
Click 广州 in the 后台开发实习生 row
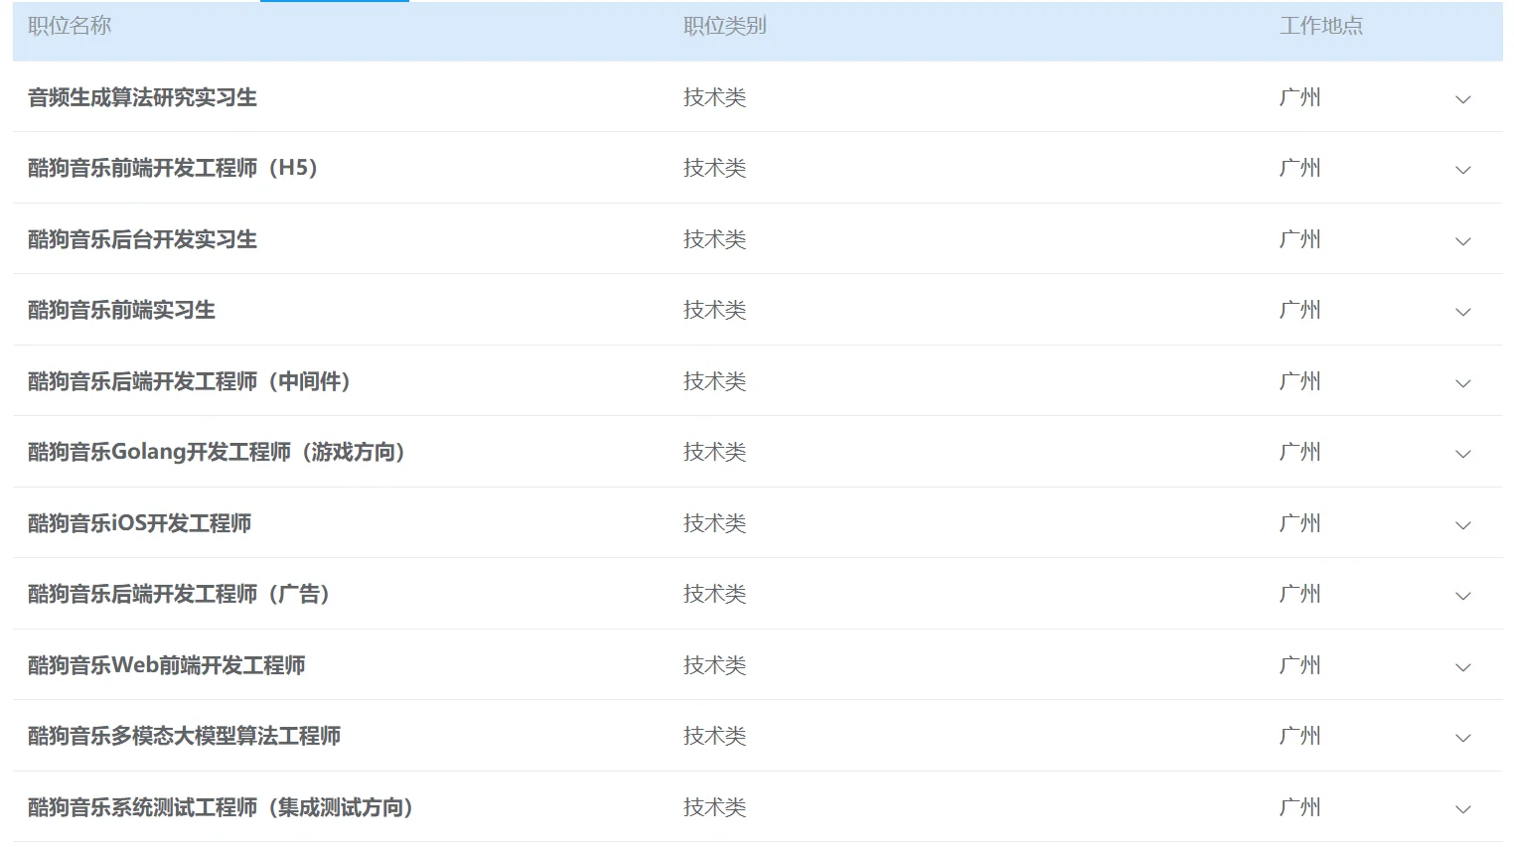pos(1300,239)
